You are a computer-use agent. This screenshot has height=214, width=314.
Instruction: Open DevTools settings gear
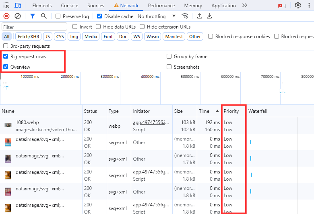(x=298, y=5)
